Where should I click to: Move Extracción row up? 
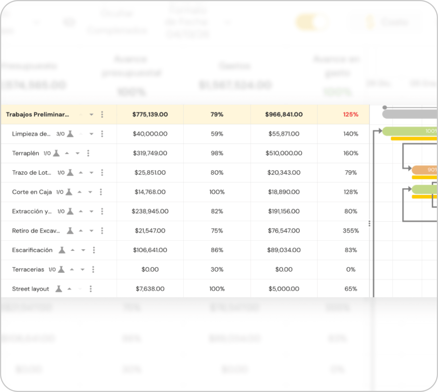coord(81,211)
